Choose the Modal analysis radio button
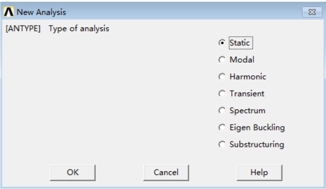Viewport: 326px width, 189px height. (222, 60)
